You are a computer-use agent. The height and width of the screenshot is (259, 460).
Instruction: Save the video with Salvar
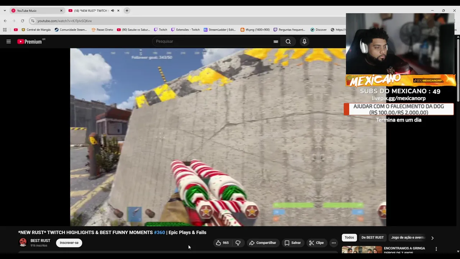(293, 243)
